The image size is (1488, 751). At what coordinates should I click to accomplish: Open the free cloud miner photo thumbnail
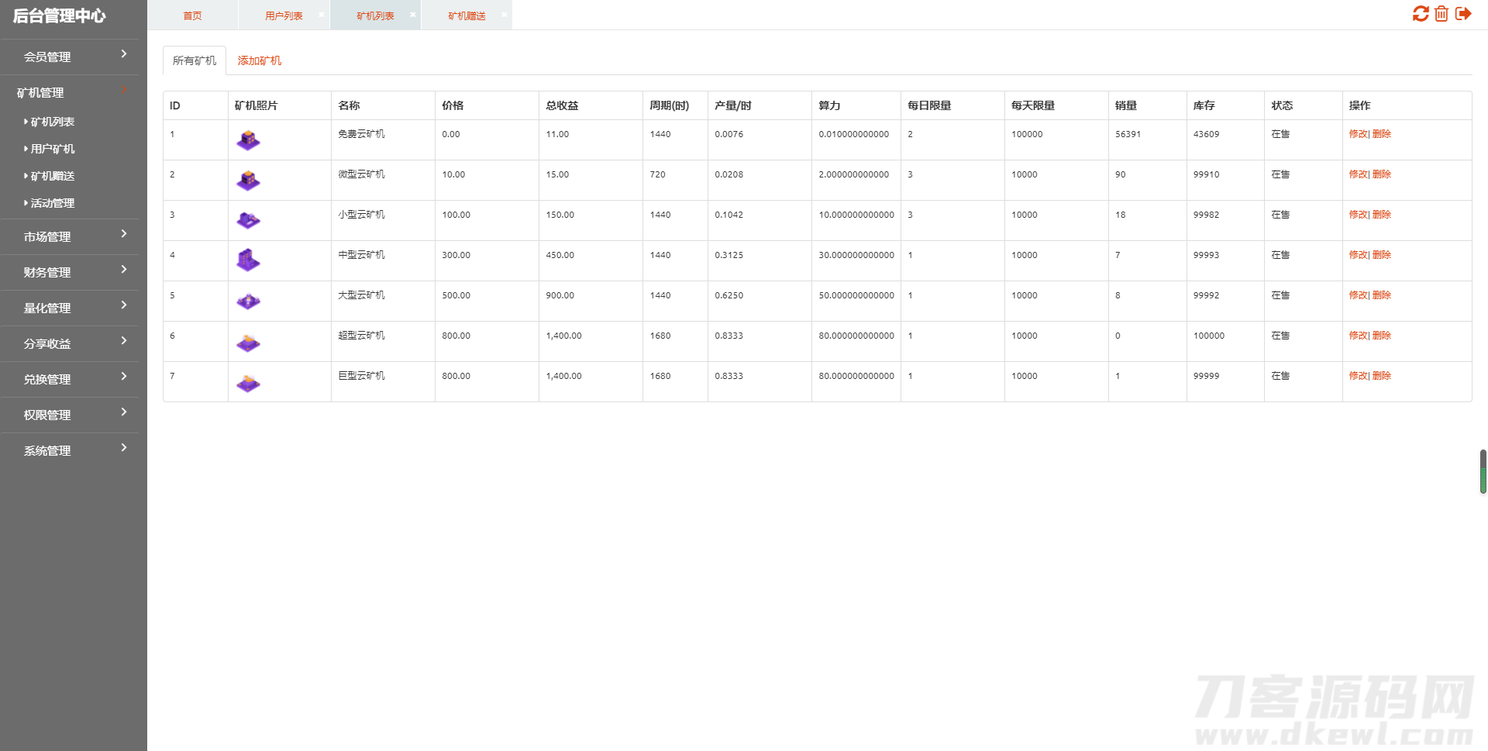[x=248, y=140]
